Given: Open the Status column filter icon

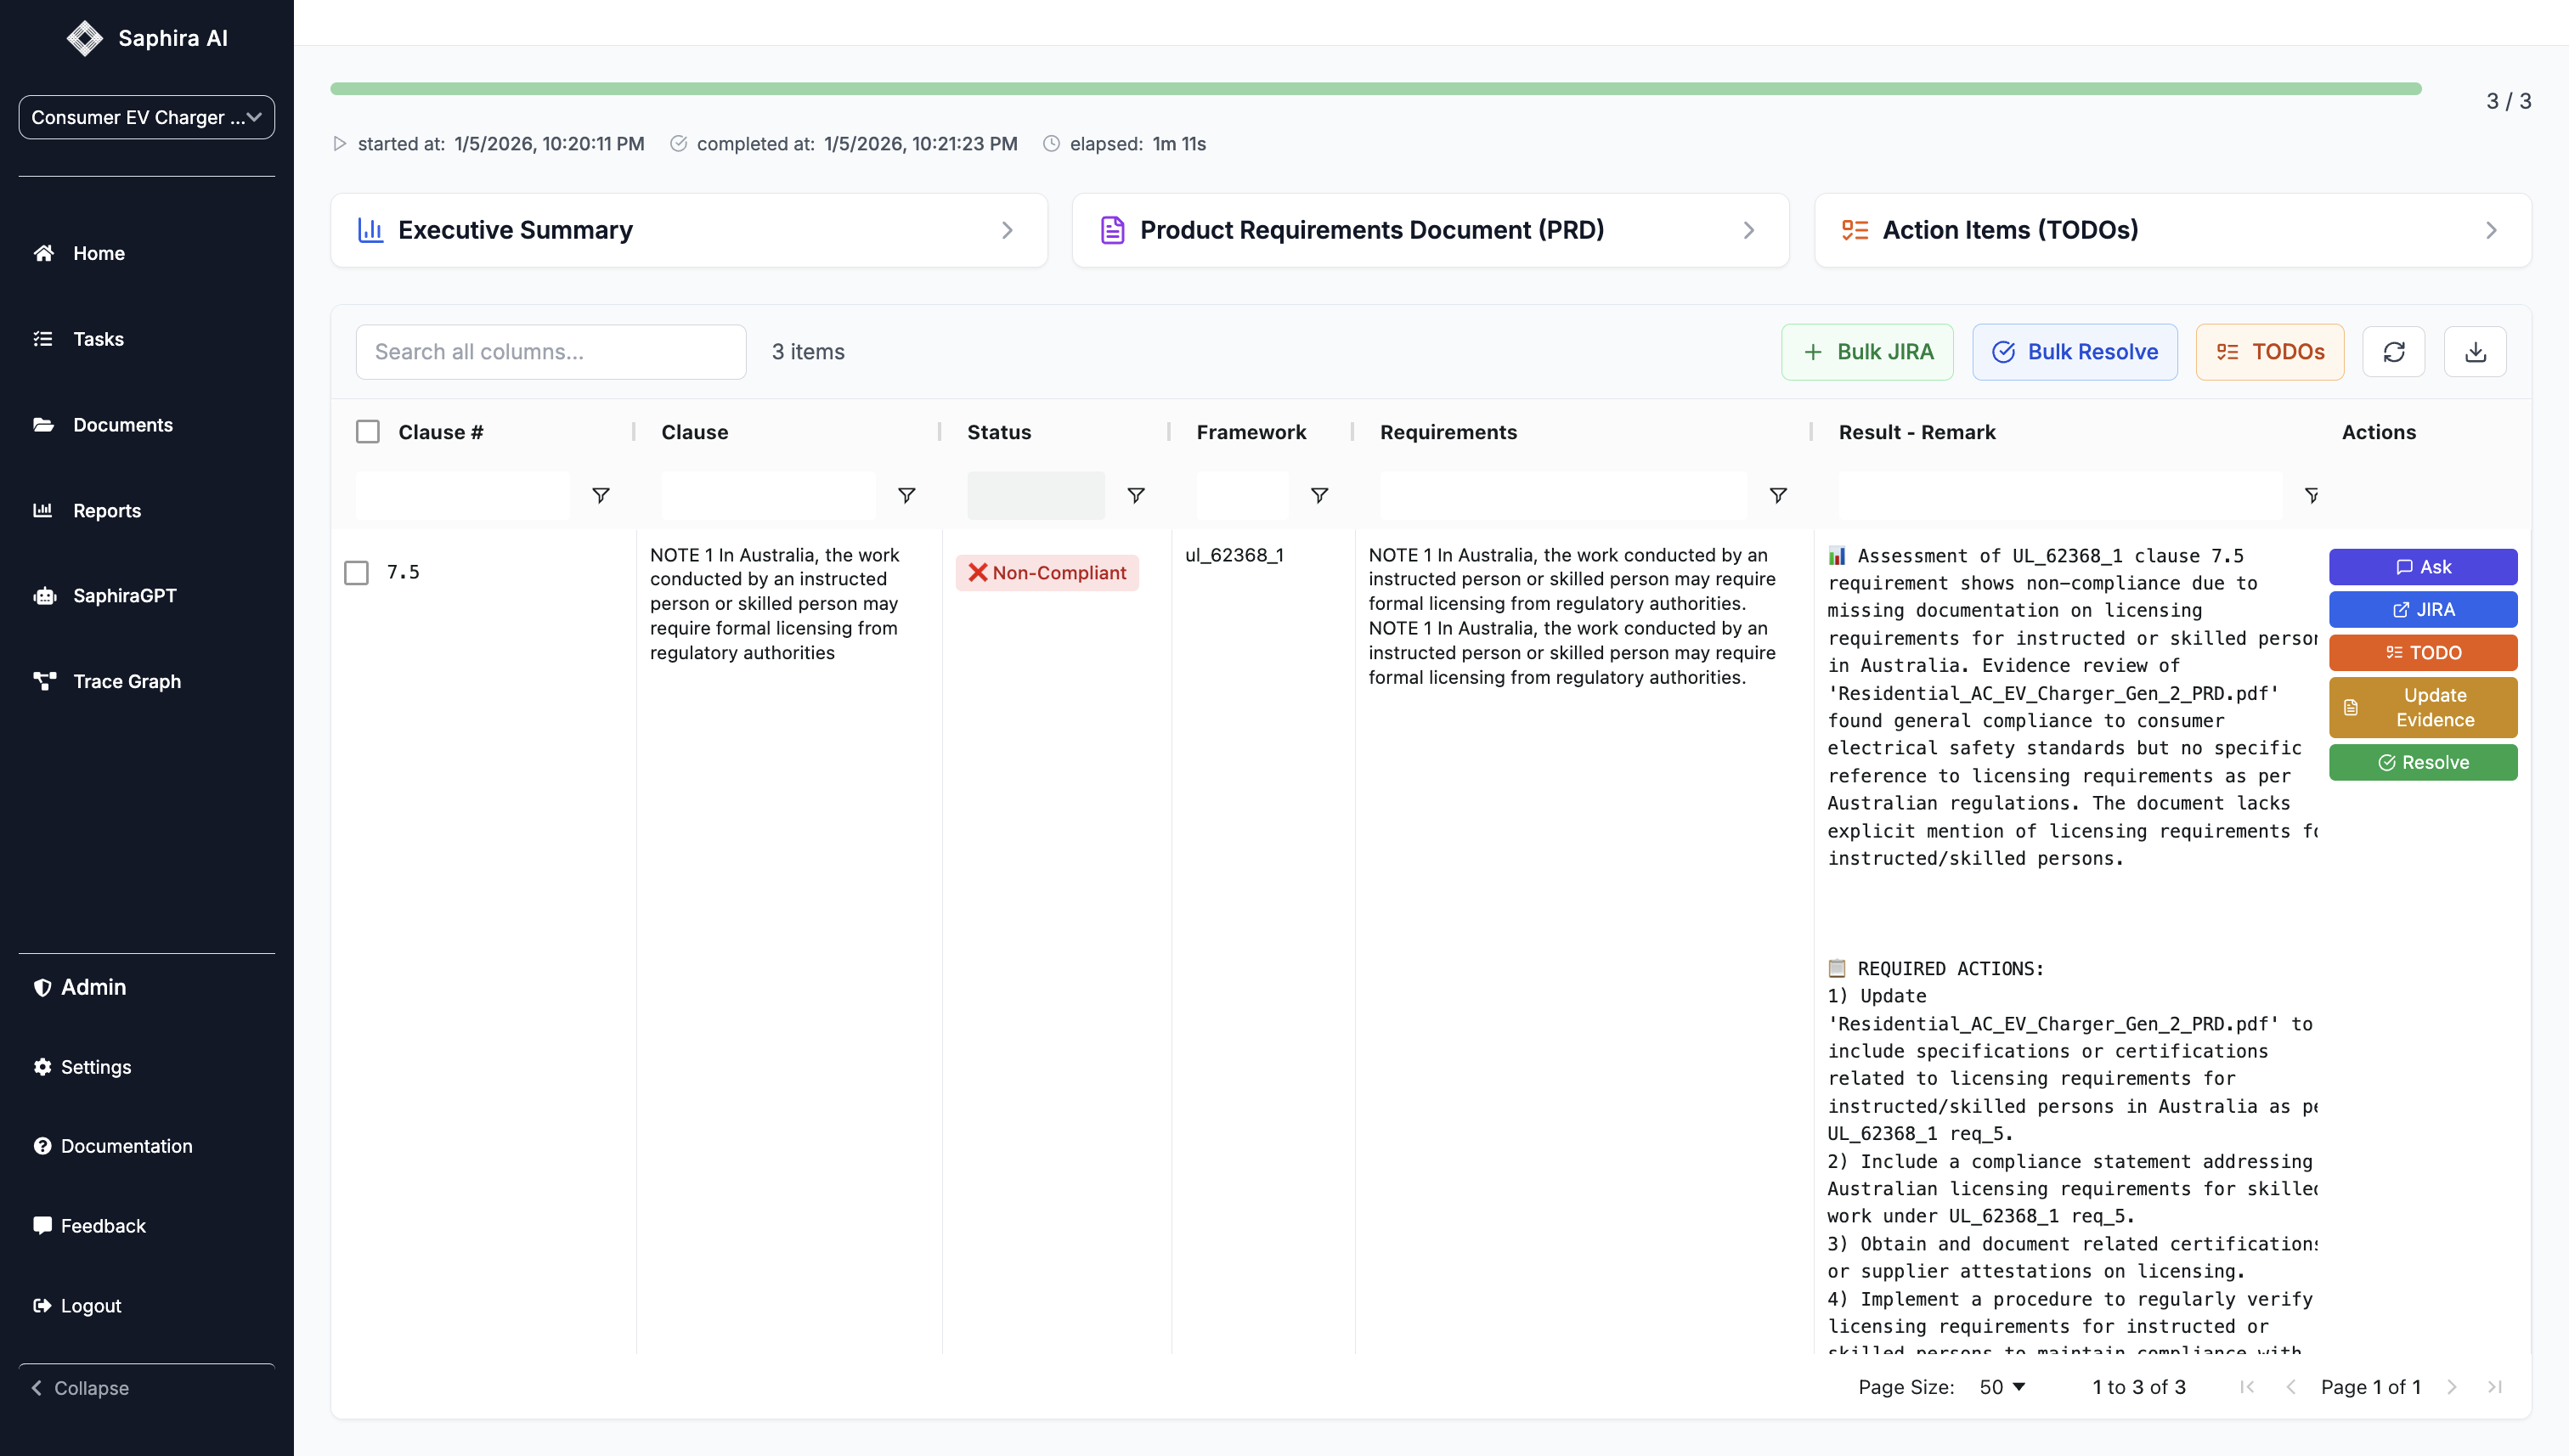Looking at the screenshot, I should pos(1136,496).
